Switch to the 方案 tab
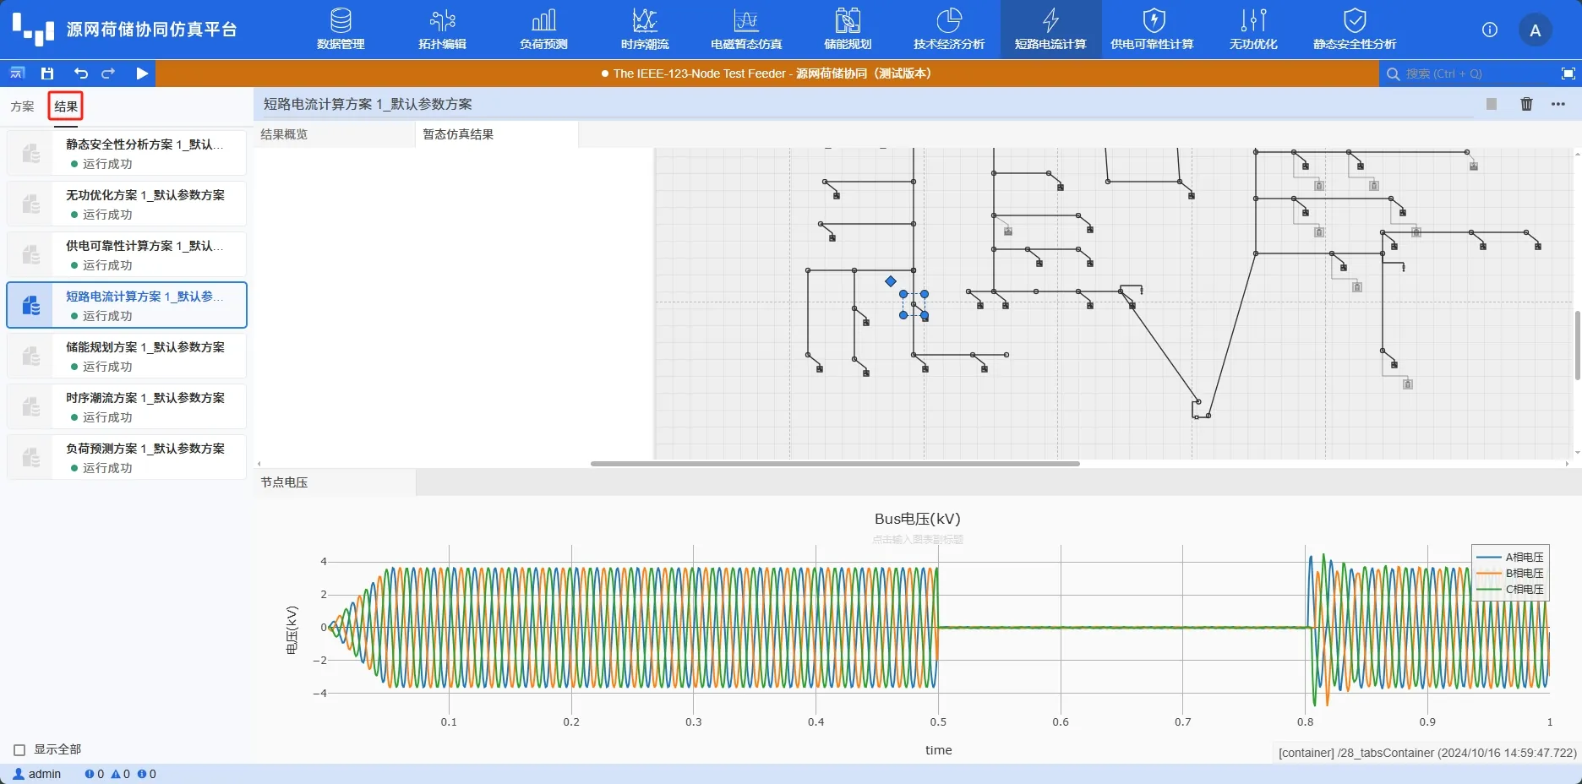1582x784 pixels. (22, 106)
